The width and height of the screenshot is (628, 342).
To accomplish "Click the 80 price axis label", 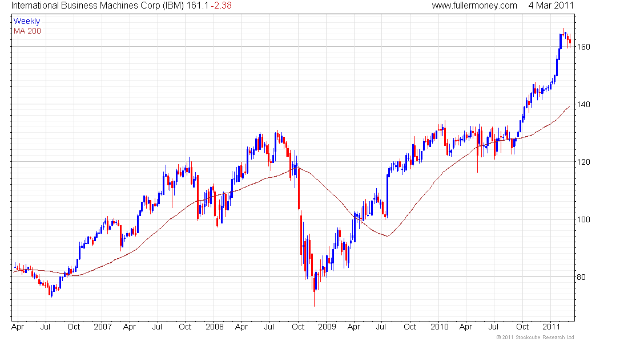I will coord(581,277).
